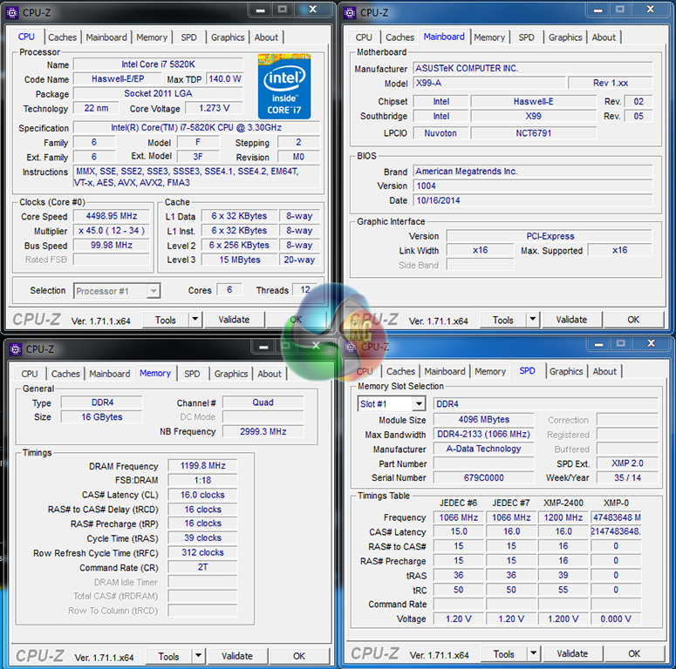Close the SPD window

pos(652,343)
